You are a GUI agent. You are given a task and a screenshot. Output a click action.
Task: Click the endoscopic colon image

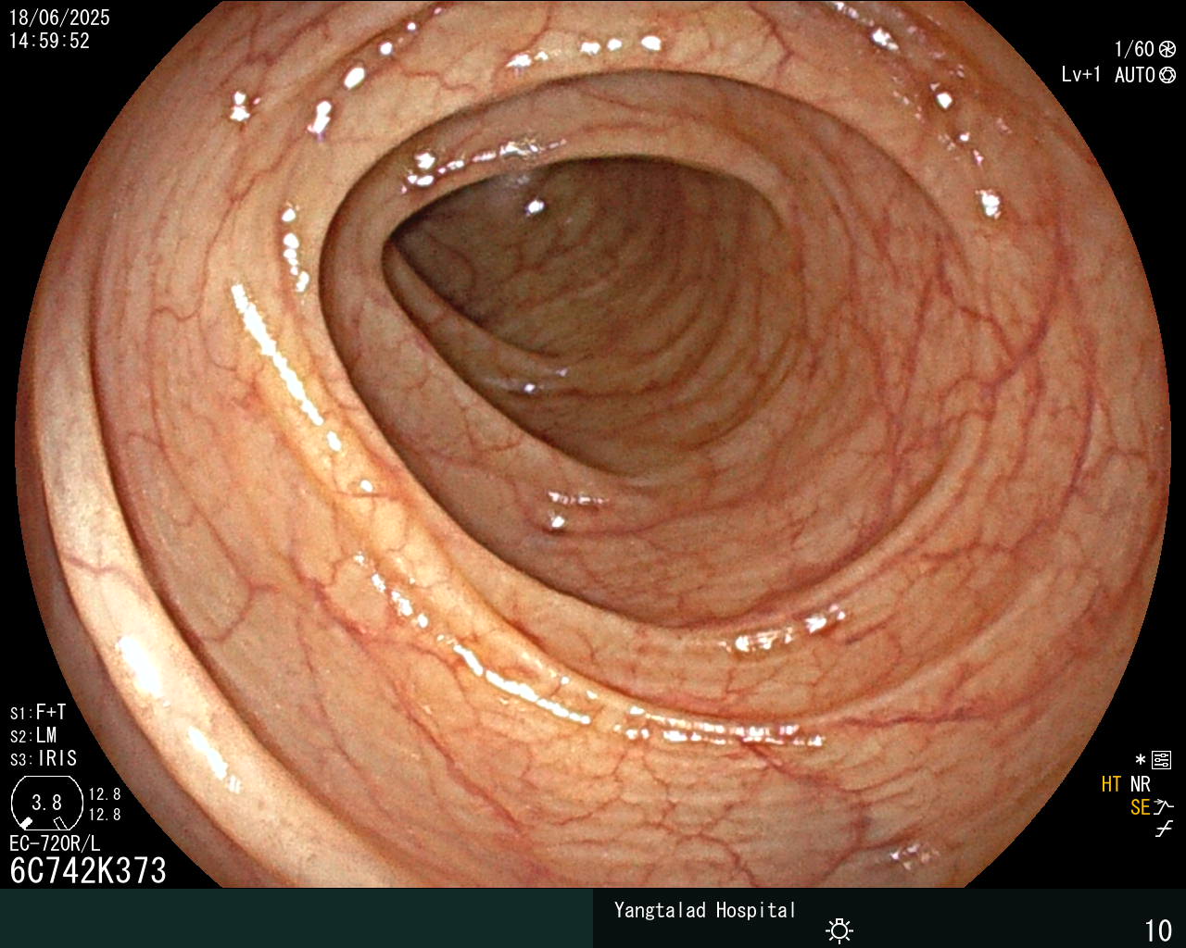pyautogui.click(x=593, y=444)
